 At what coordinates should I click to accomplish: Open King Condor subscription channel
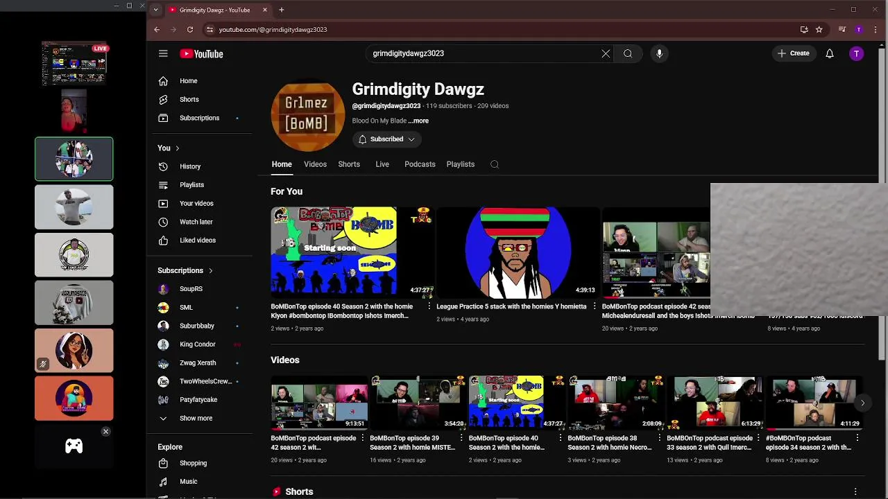click(201, 344)
